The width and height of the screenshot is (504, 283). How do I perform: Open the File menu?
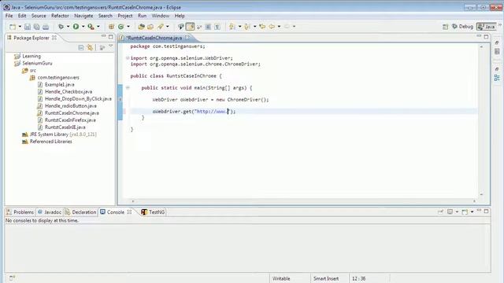[9, 16]
